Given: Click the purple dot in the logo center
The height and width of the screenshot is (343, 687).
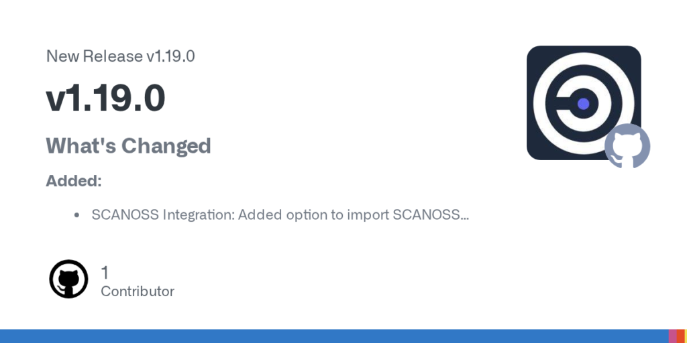Looking at the screenshot, I should tap(583, 104).
